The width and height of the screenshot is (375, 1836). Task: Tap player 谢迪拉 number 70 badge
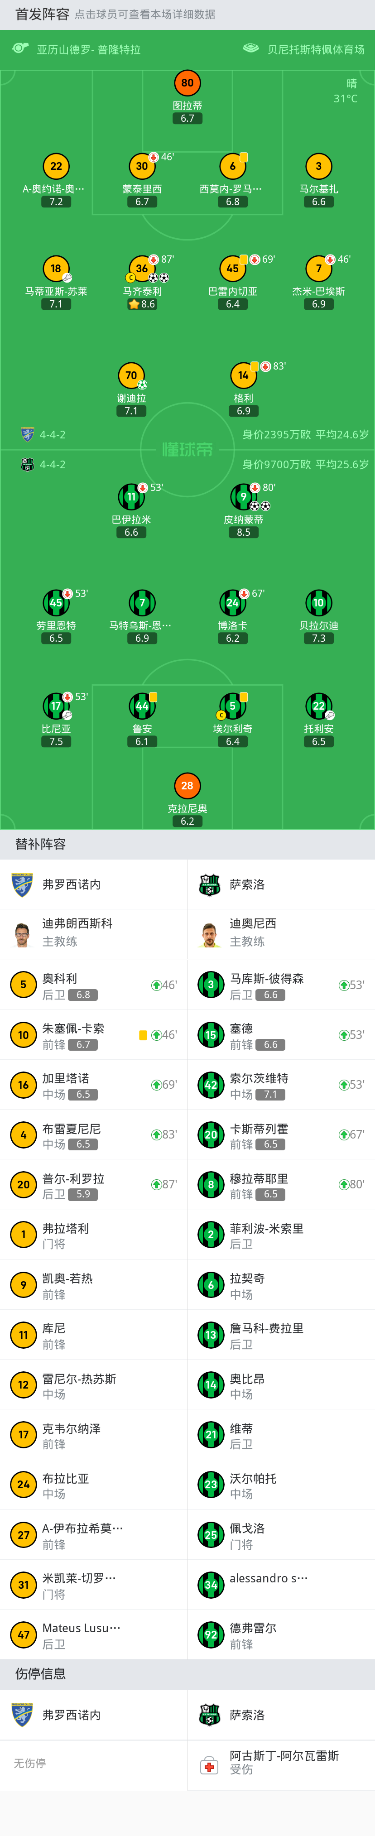coord(131,375)
